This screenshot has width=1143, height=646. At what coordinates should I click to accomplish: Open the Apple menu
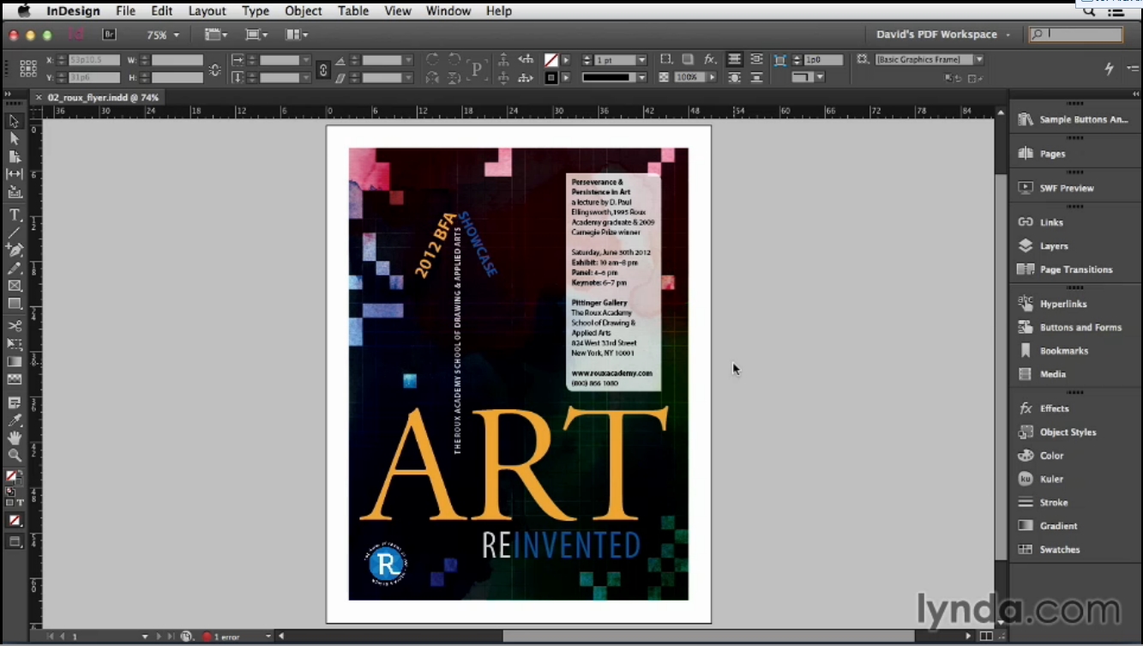click(x=24, y=10)
